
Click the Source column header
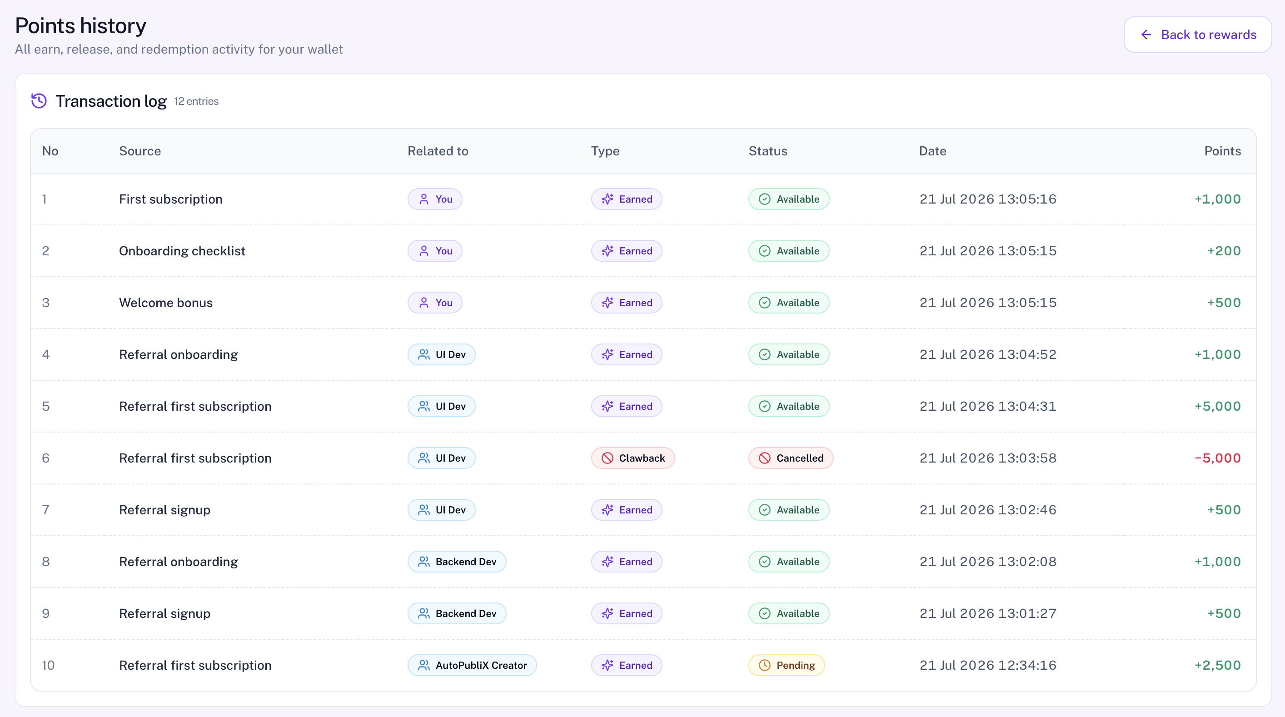click(x=139, y=151)
